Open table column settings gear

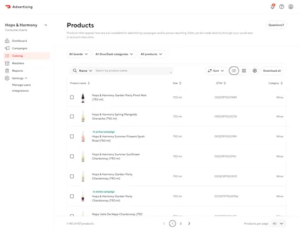point(254,71)
